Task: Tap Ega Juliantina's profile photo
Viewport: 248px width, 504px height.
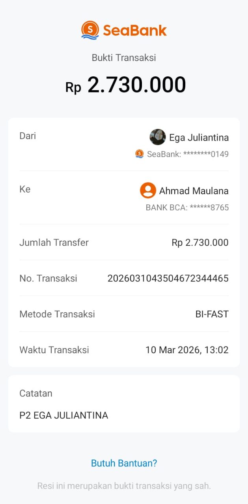Action: tap(158, 137)
